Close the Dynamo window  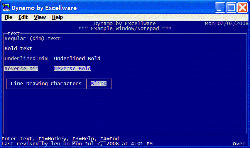[242, 7]
